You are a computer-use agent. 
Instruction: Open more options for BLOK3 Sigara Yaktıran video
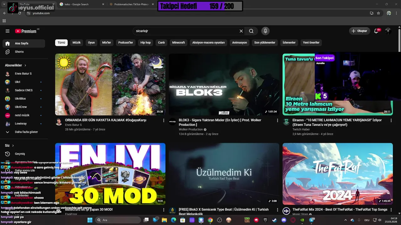coord(277,120)
